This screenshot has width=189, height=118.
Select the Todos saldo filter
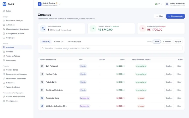click(156, 41)
